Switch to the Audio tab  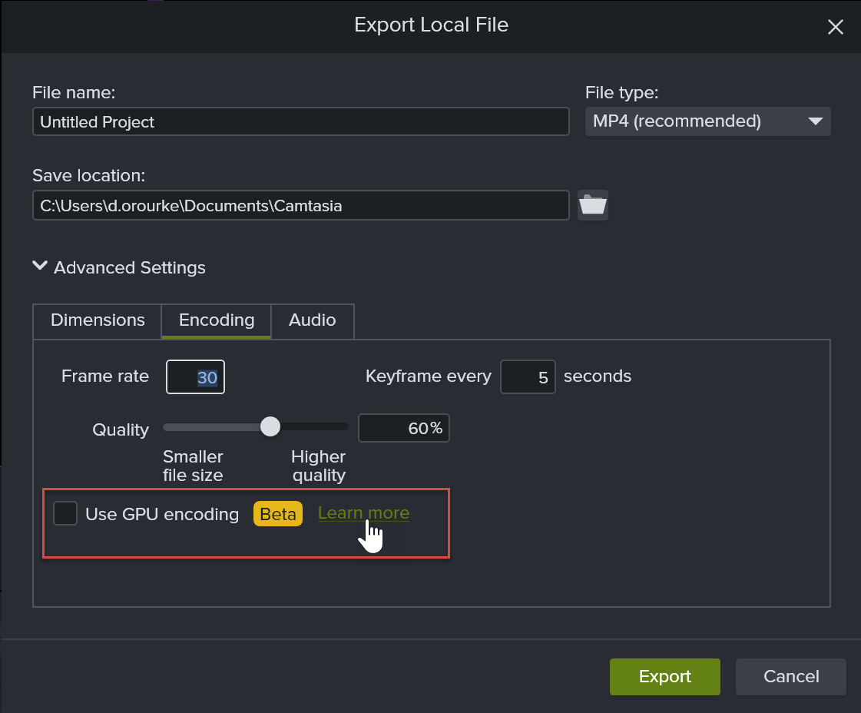click(x=312, y=320)
